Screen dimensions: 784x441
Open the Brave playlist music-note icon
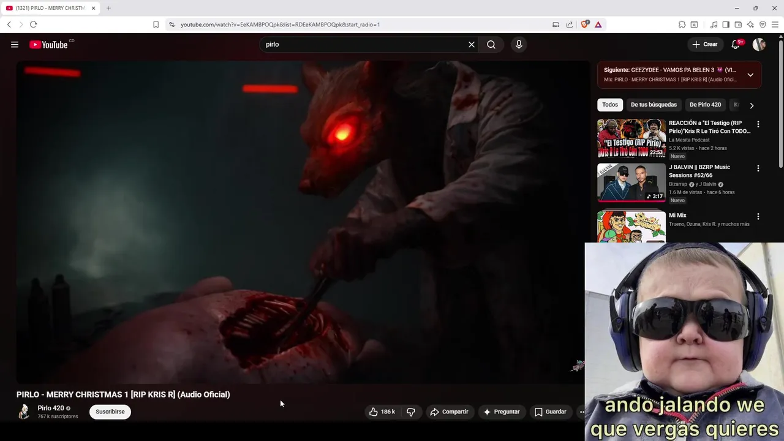pyautogui.click(x=714, y=24)
